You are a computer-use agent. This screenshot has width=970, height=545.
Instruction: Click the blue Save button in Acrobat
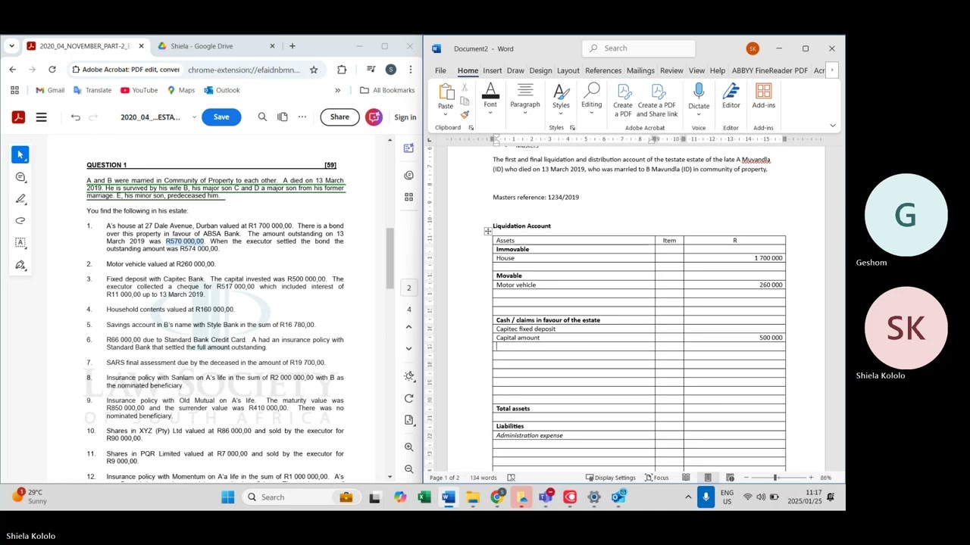(x=221, y=117)
